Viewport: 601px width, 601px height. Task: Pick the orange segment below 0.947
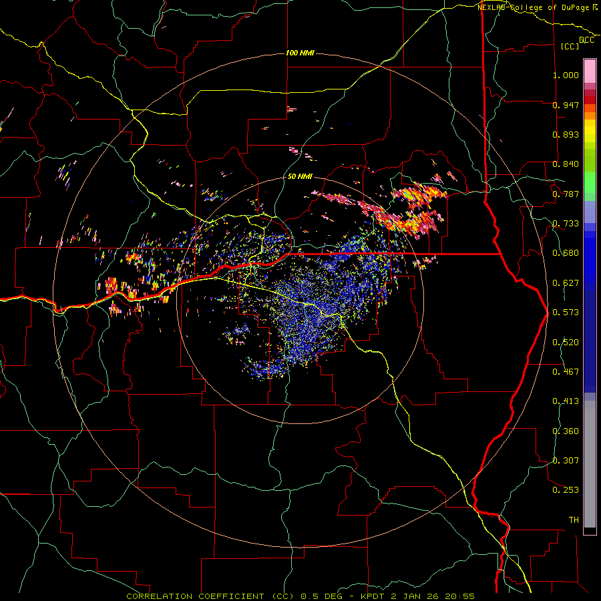click(590, 116)
